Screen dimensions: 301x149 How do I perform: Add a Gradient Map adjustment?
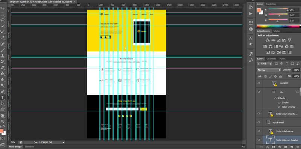(x=289, y=52)
